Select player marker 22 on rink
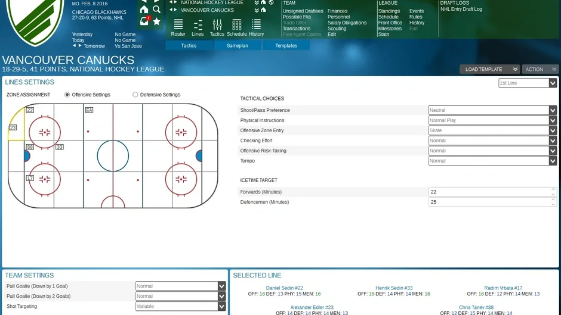Image resolution: width=561 pixels, height=315 pixels. click(x=30, y=110)
